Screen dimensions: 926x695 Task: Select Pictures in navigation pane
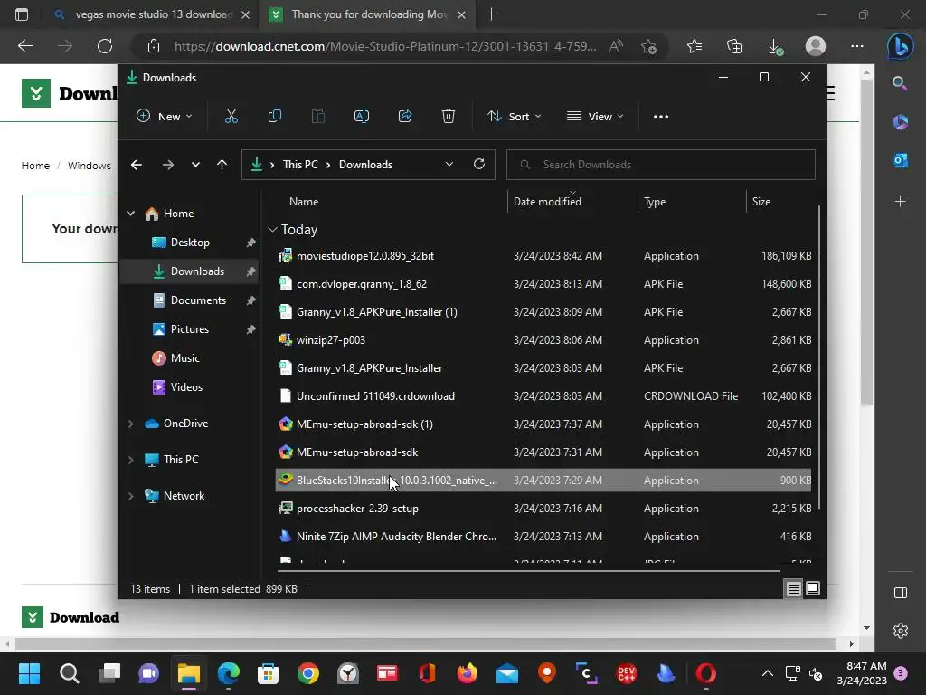pyautogui.click(x=189, y=329)
